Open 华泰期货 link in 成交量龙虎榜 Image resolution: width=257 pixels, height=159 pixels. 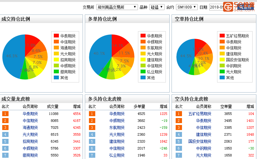pyautogui.click(x=30, y=114)
